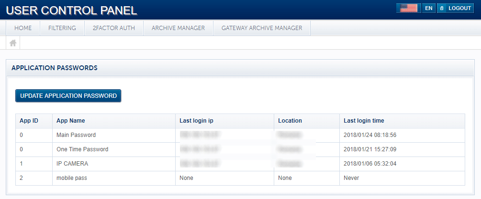Select the mobile pass row
481x199 pixels.
[x=73, y=178]
